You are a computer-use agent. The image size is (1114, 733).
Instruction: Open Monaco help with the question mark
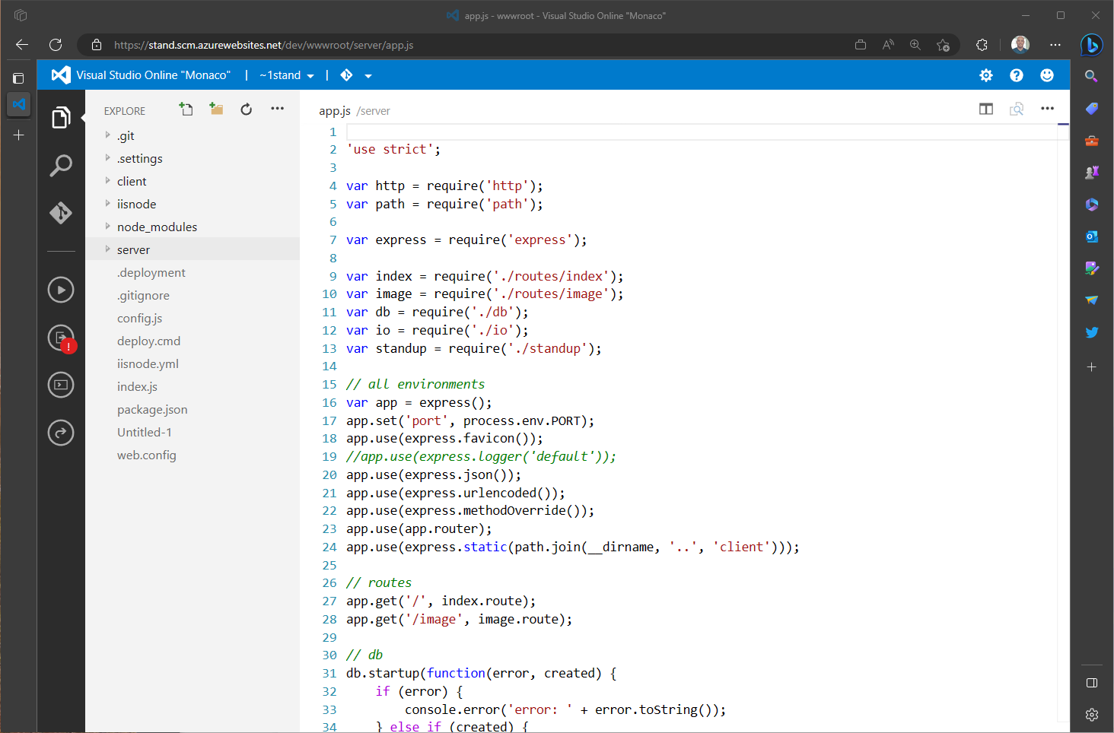coord(1017,75)
